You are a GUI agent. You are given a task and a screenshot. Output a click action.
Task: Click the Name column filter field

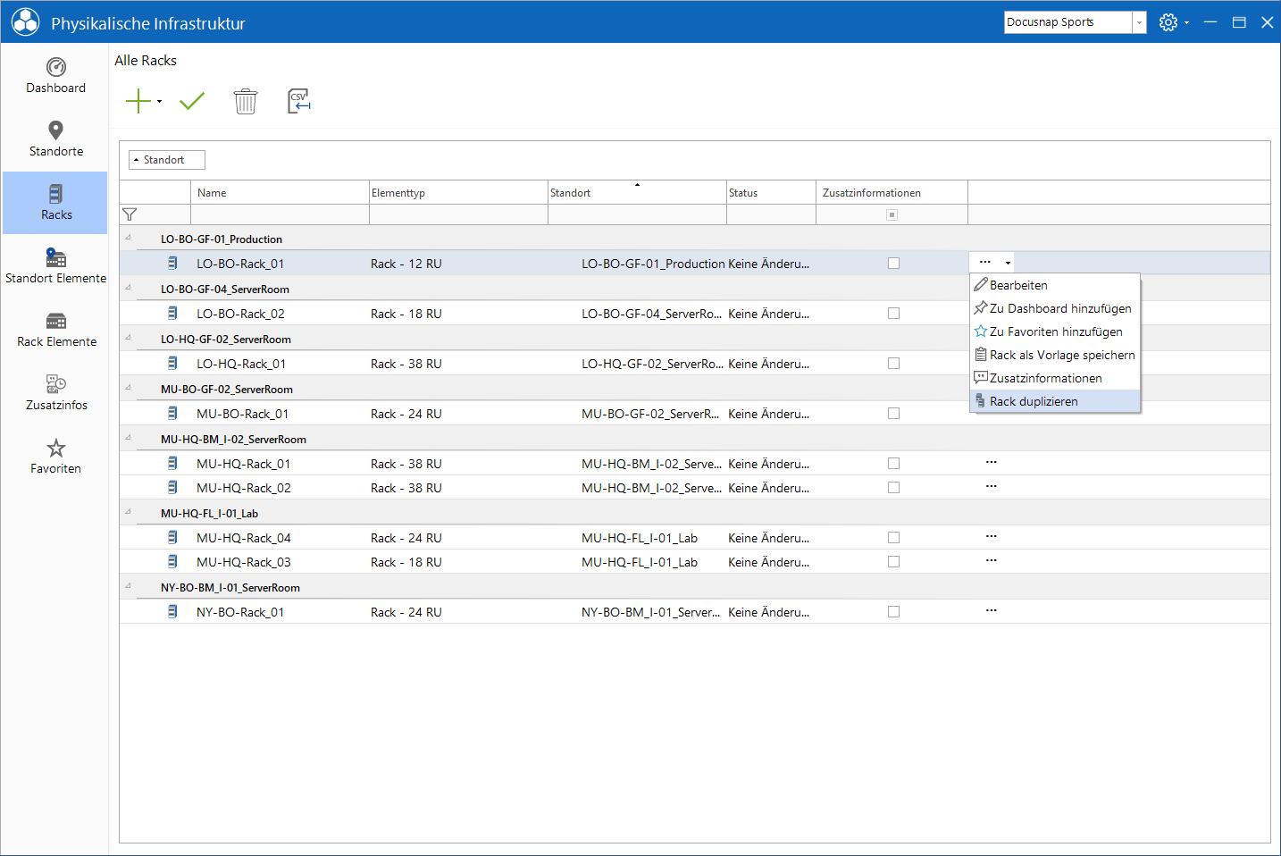(280, 214)
